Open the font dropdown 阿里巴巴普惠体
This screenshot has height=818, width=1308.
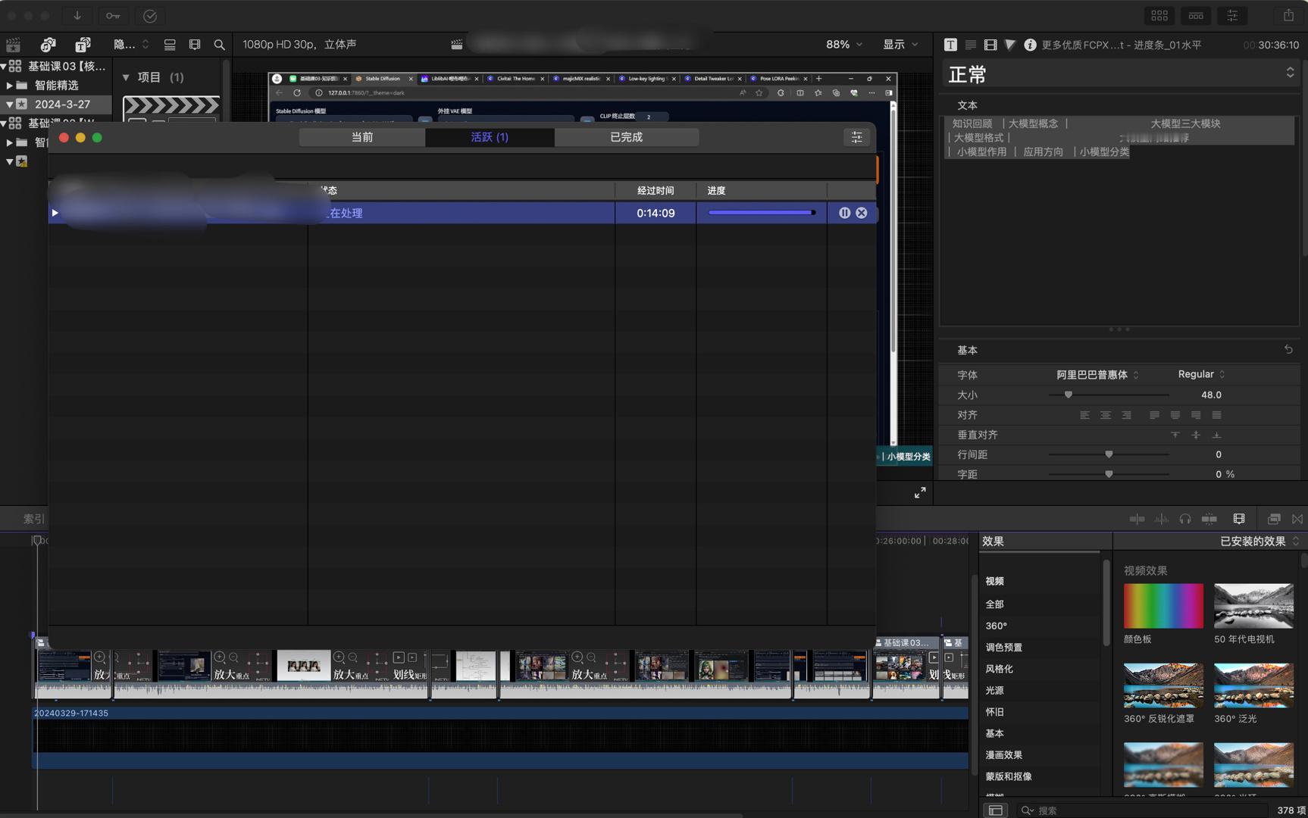tap(1097, 375)
